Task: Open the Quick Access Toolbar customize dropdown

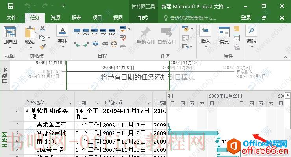Action: pos(63,6)
